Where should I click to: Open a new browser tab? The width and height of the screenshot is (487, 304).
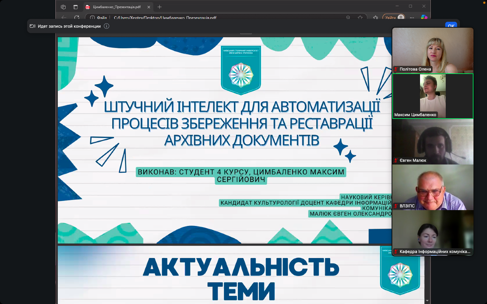pyautogui.click(x=160, y=7)
